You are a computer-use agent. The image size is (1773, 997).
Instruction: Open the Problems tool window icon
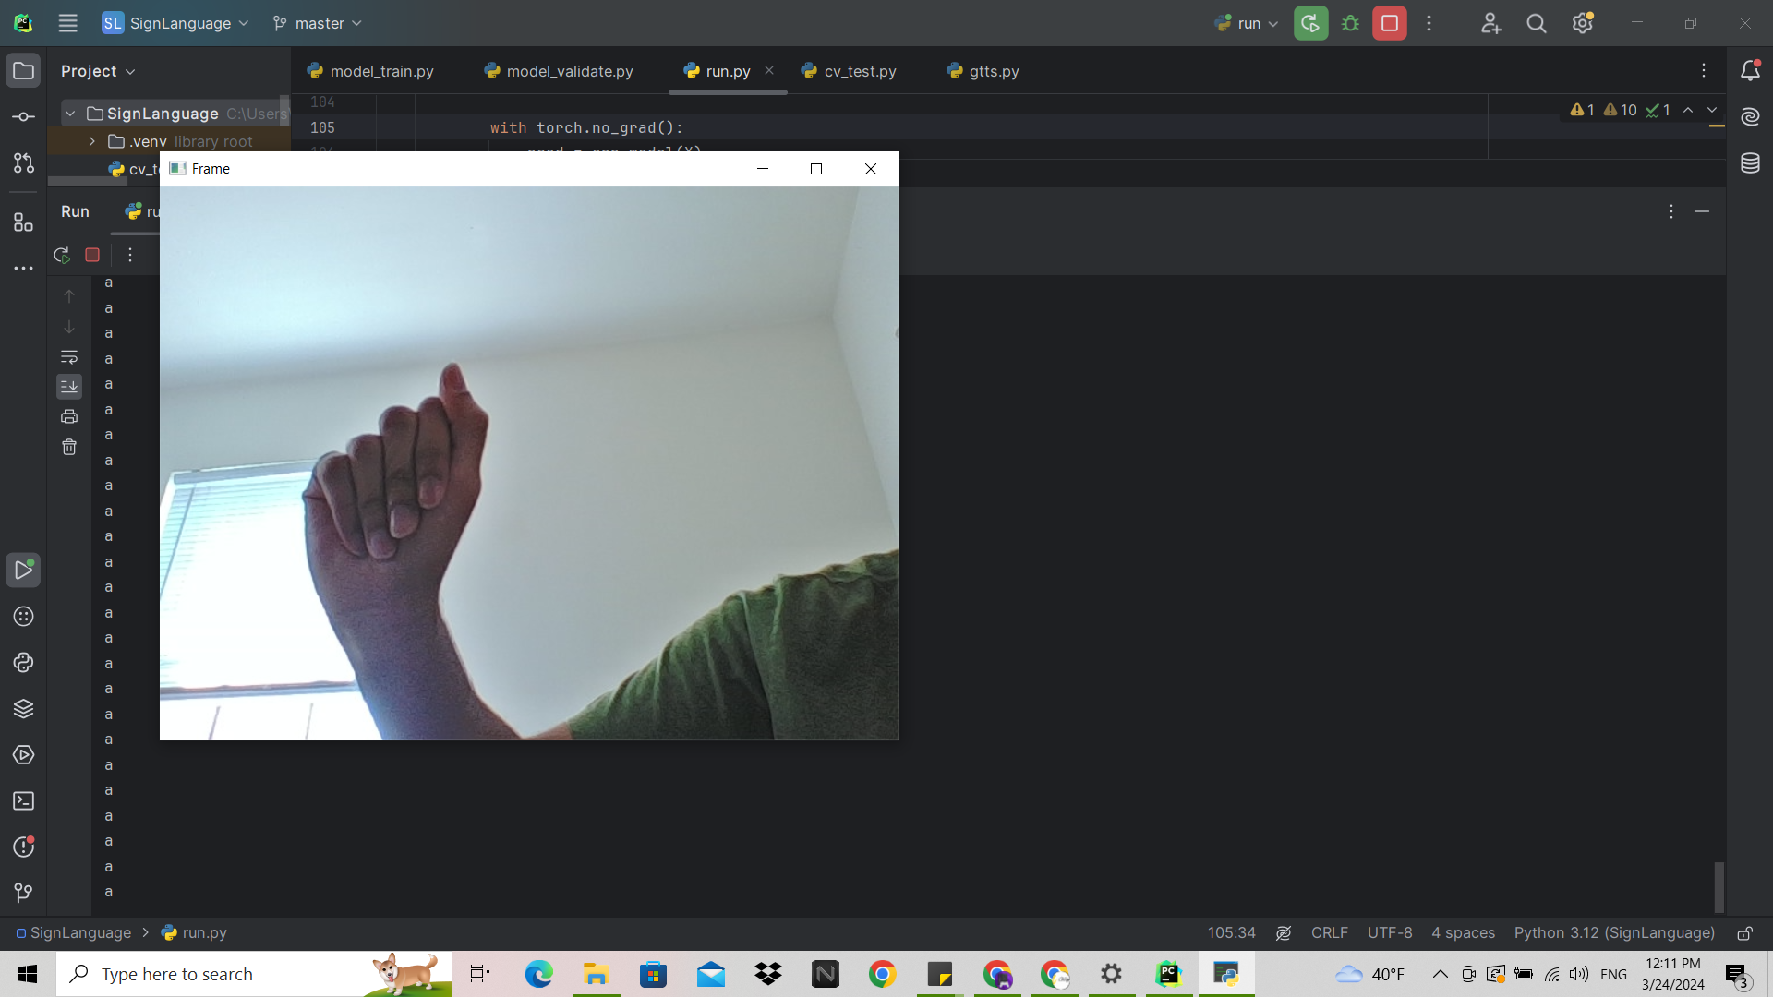(x=24, y=847)
